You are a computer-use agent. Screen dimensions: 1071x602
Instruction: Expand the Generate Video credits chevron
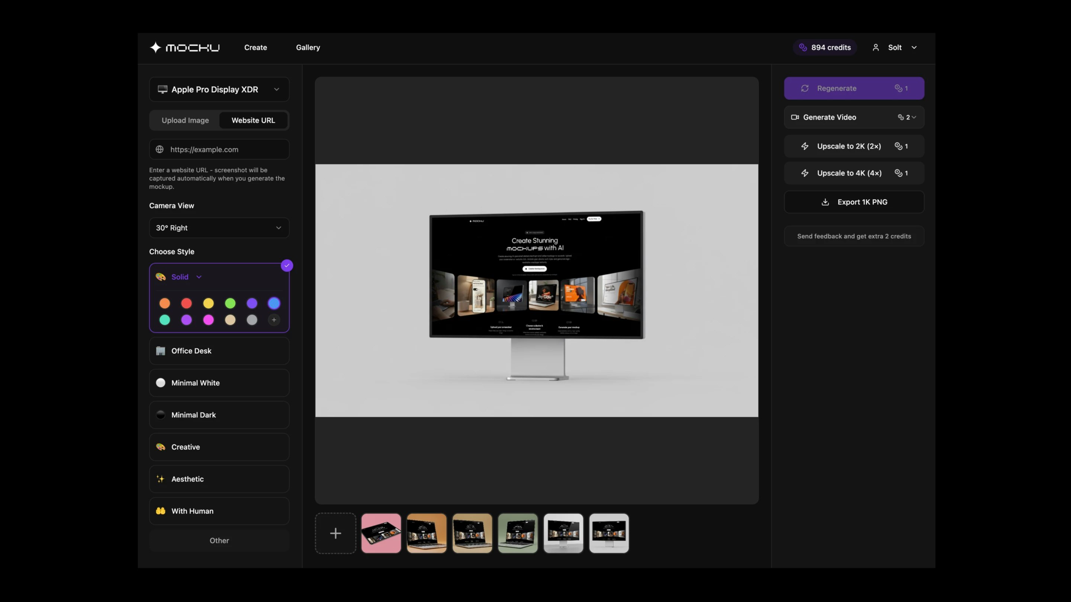(914, 117)
